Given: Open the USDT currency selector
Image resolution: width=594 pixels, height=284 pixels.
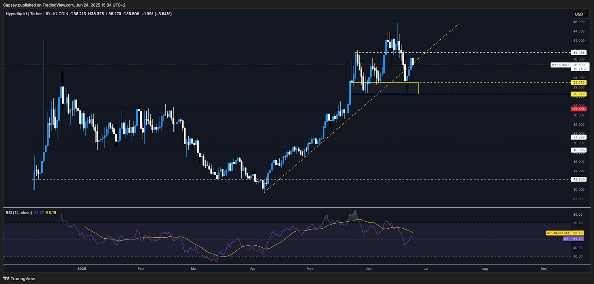Looking at the screenshot, I should click(x=580, y=14).
